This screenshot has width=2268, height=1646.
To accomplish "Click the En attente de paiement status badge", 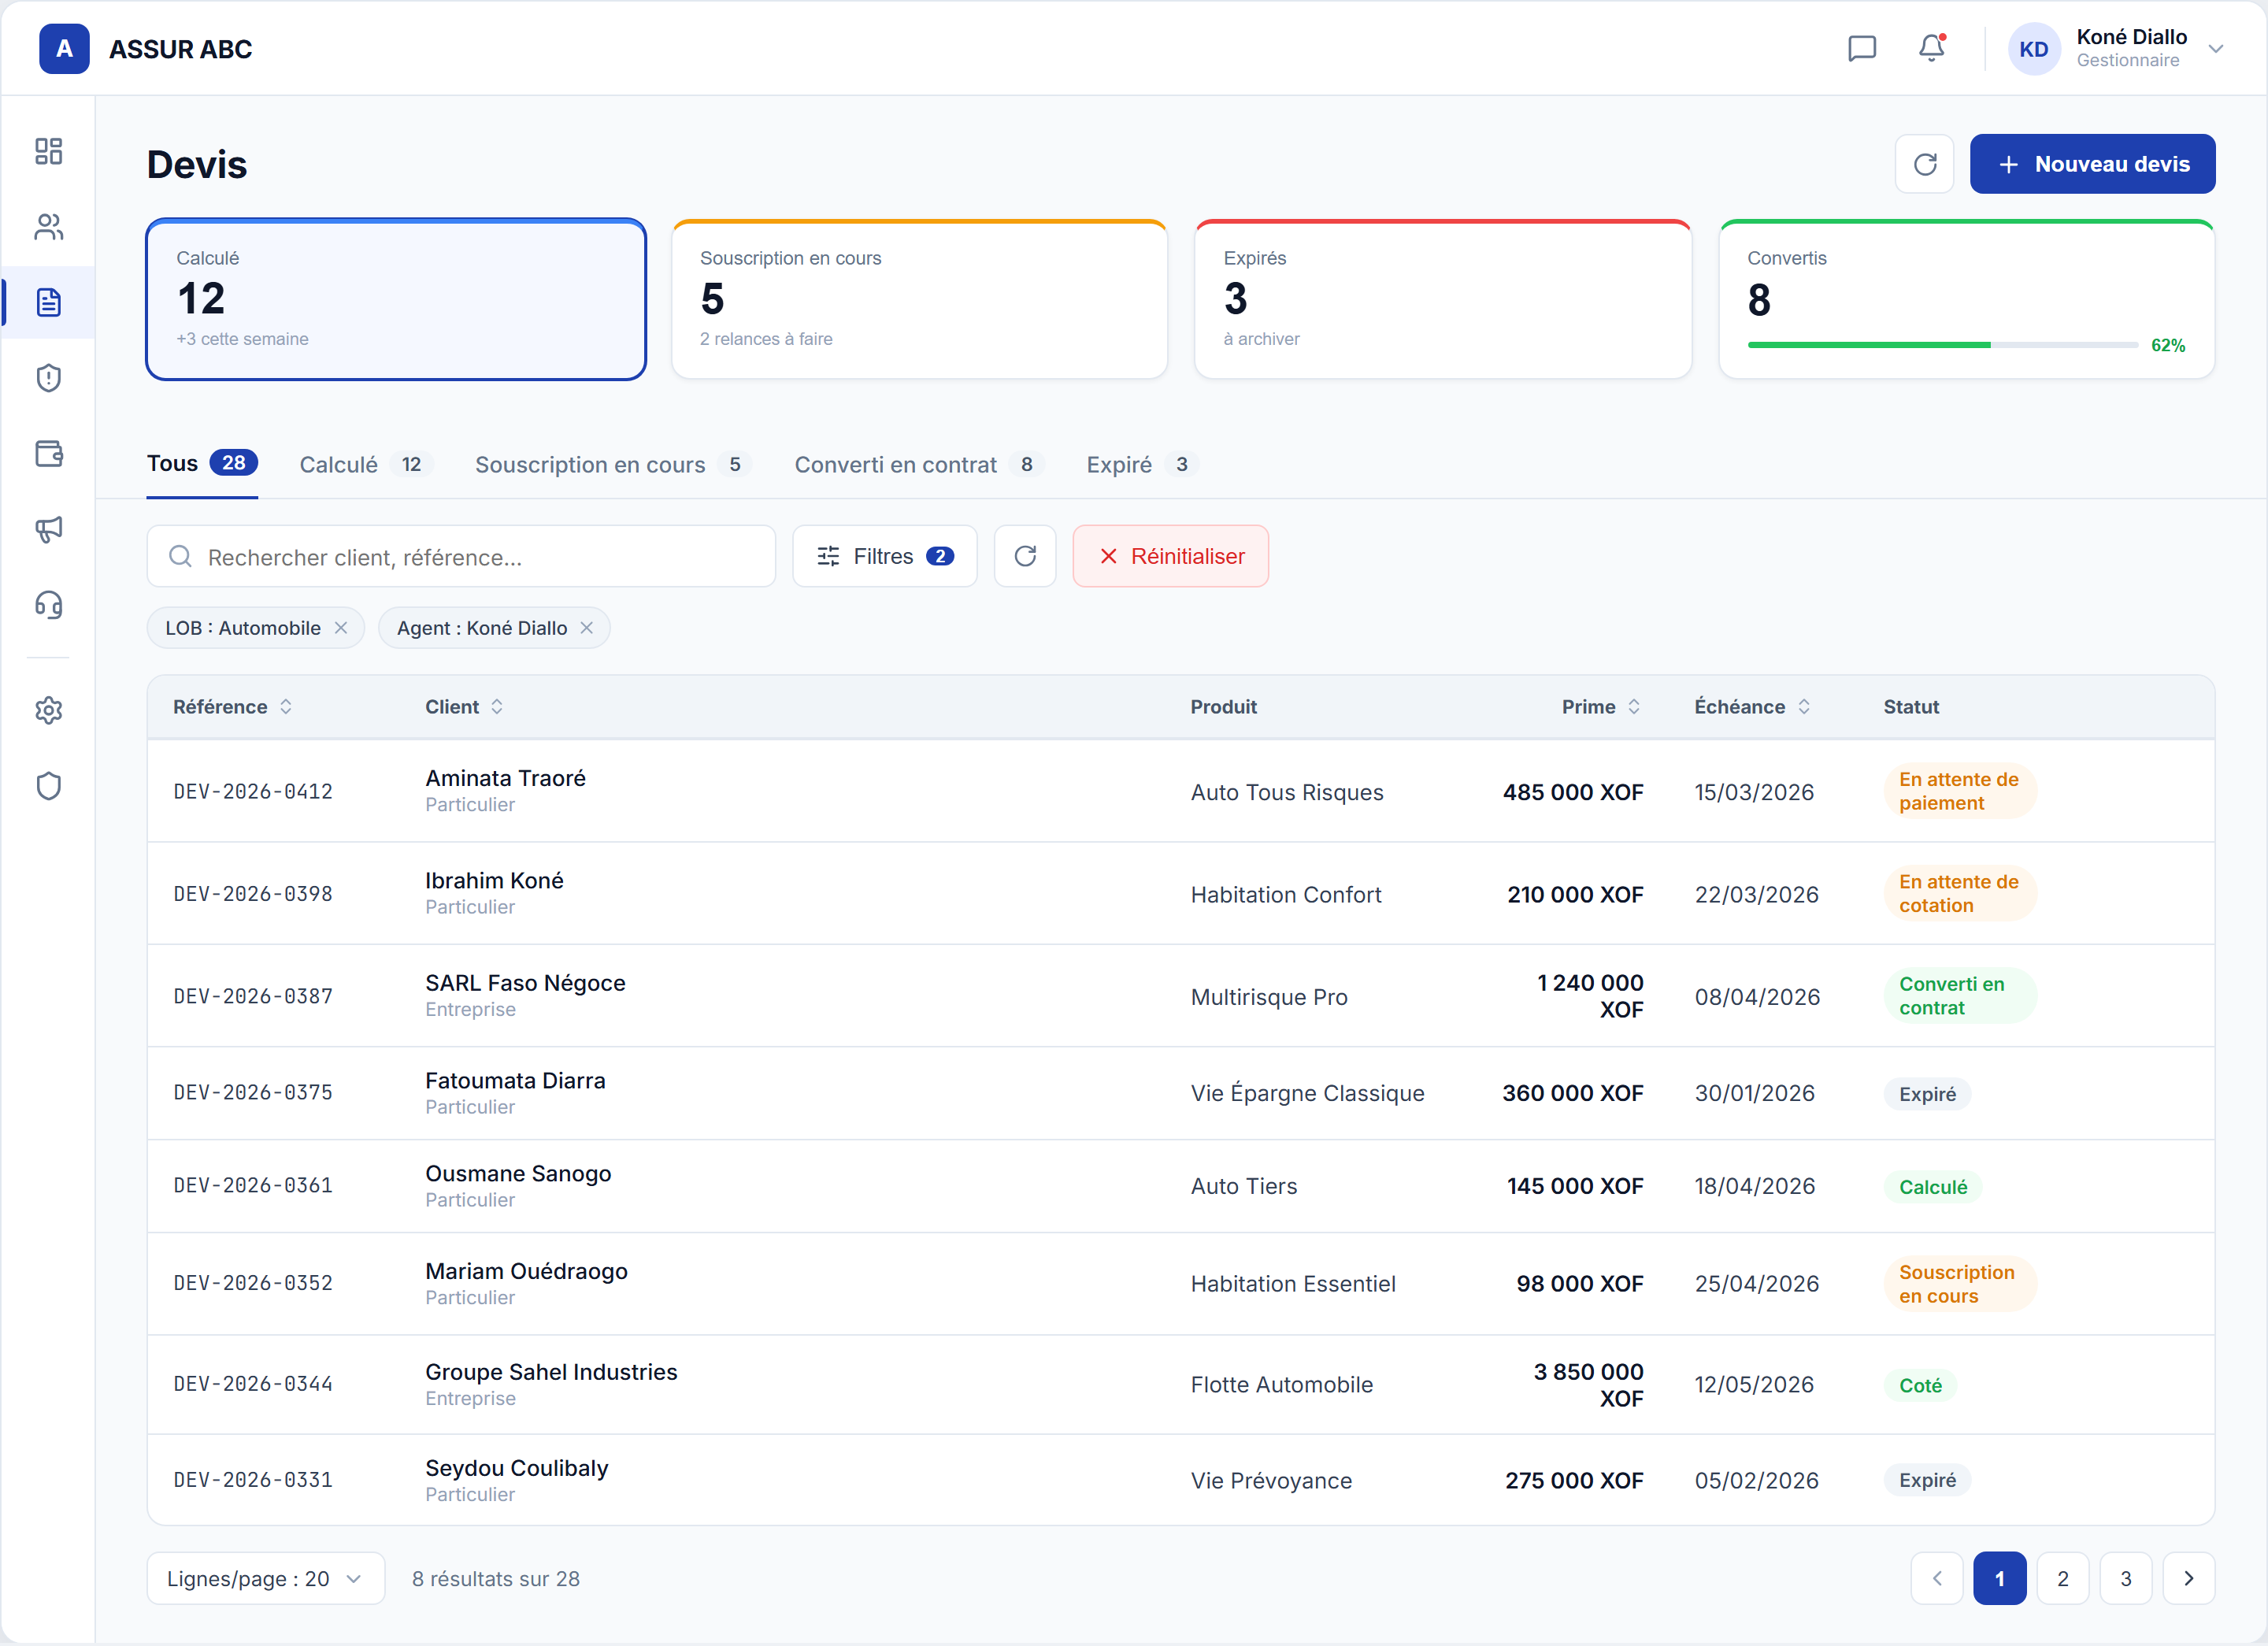I will [1959, 791].
